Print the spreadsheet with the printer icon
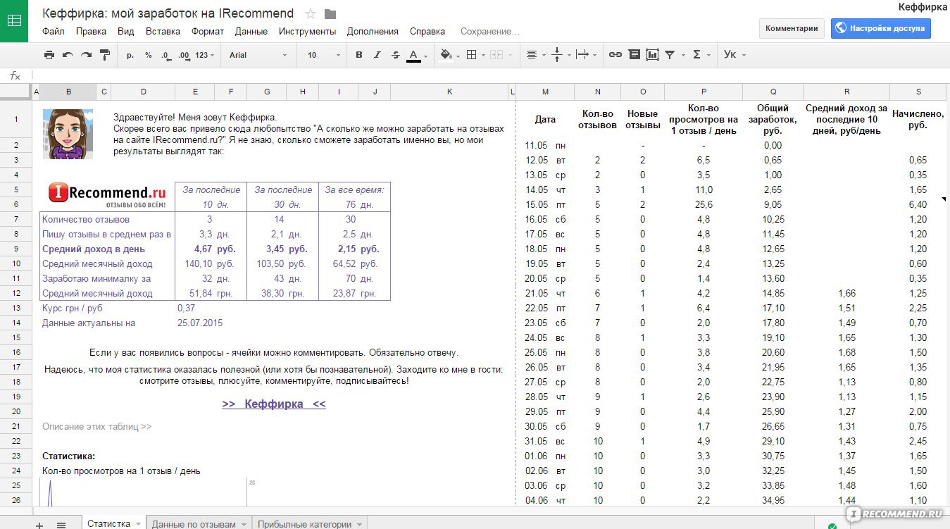Viewport: 950px width, 529px height. tap(49, 55)
